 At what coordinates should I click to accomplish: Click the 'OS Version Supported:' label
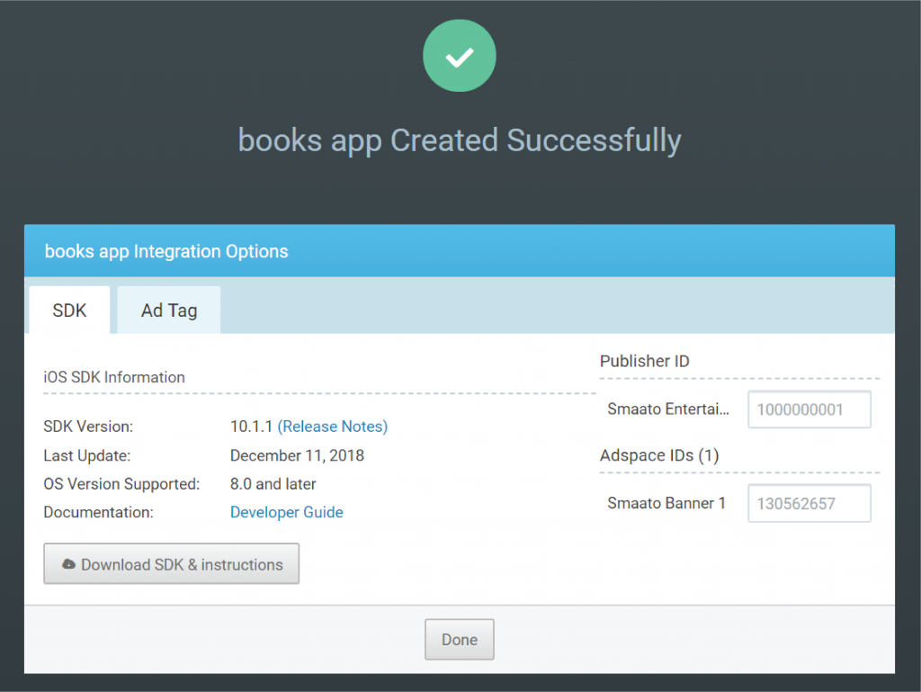[121, 484]
